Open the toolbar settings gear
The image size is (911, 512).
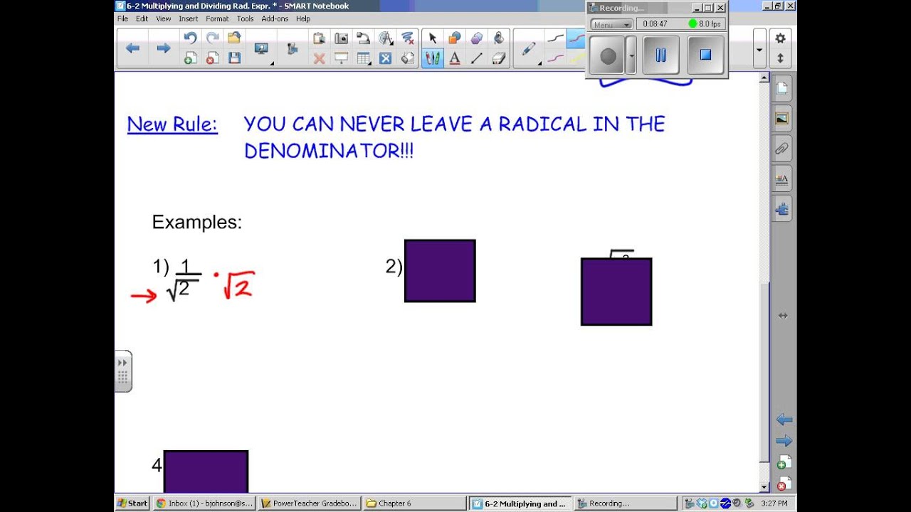[x=780, y=38]
